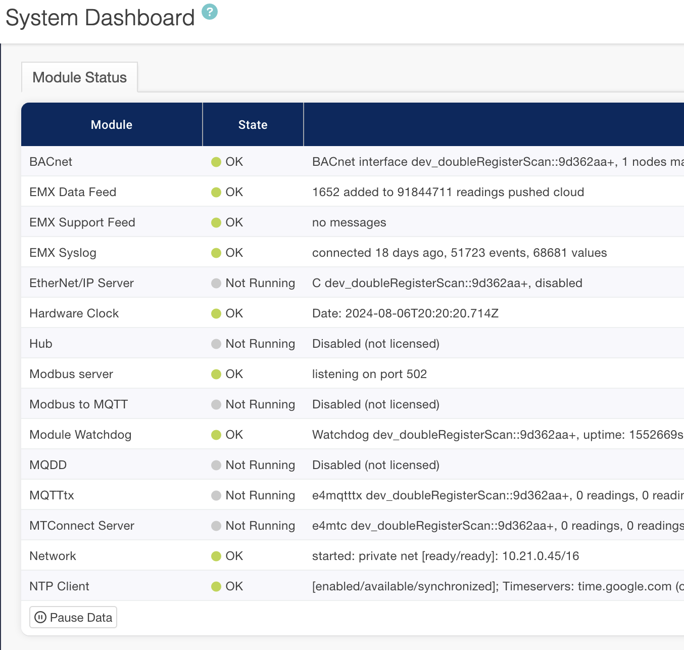Select the EMX Support Feed module name
This screenshot has height=650, width=684.
point(82,222)
